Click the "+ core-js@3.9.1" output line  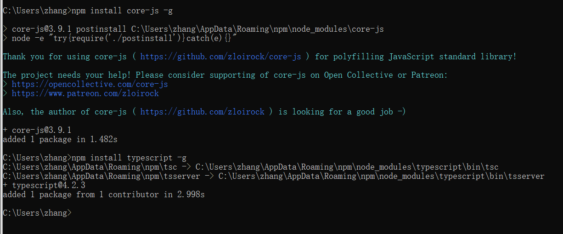click(37, 130)
